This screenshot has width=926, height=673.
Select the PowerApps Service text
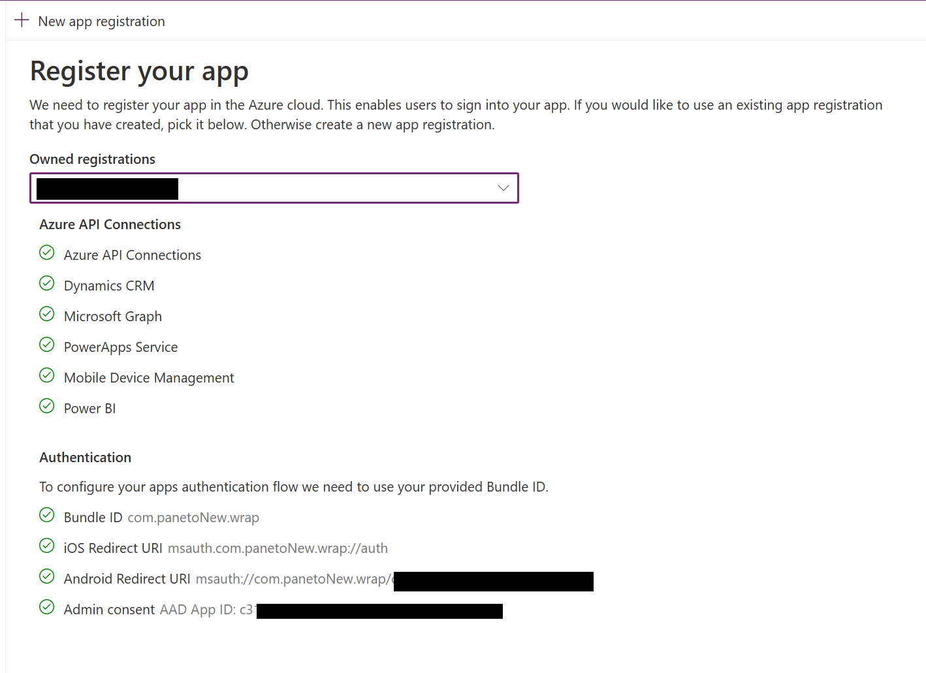tap(121, 347)
